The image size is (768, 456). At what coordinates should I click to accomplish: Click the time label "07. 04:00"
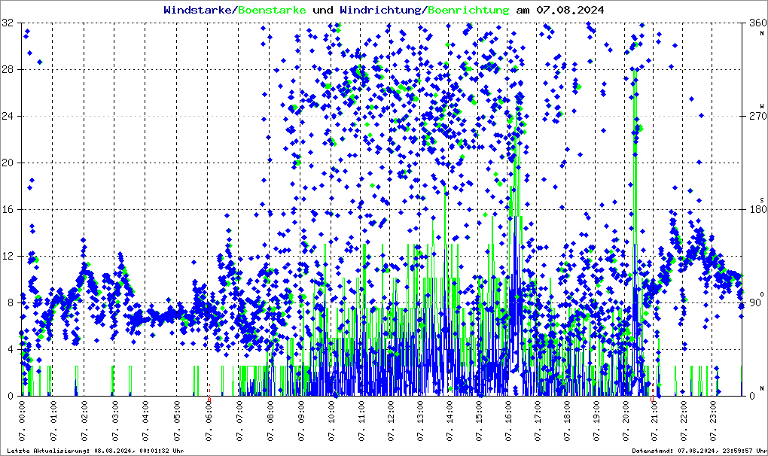tap(145, 421)
